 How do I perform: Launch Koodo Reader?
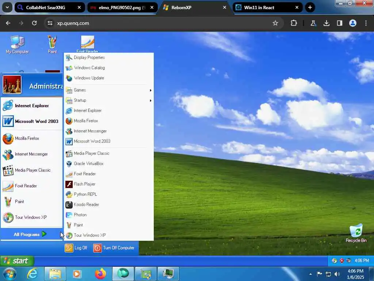click(x=109, y=205)
